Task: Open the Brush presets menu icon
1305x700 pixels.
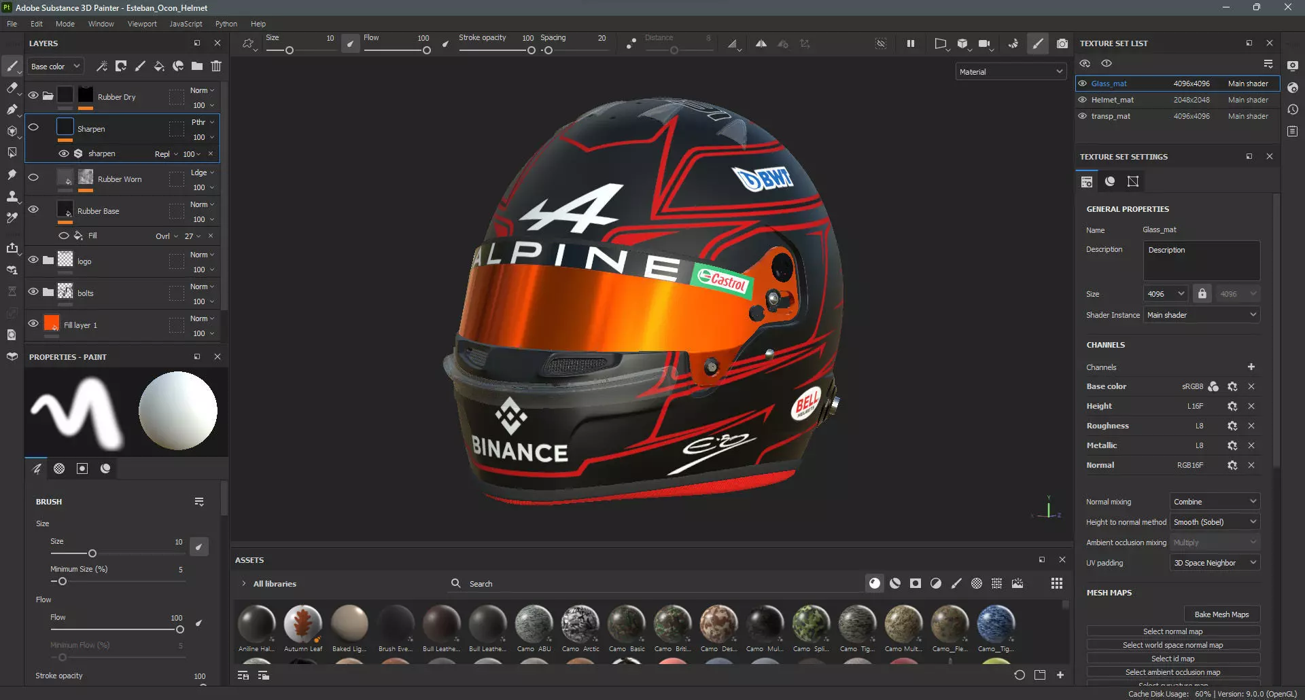Action: point(199,502)
